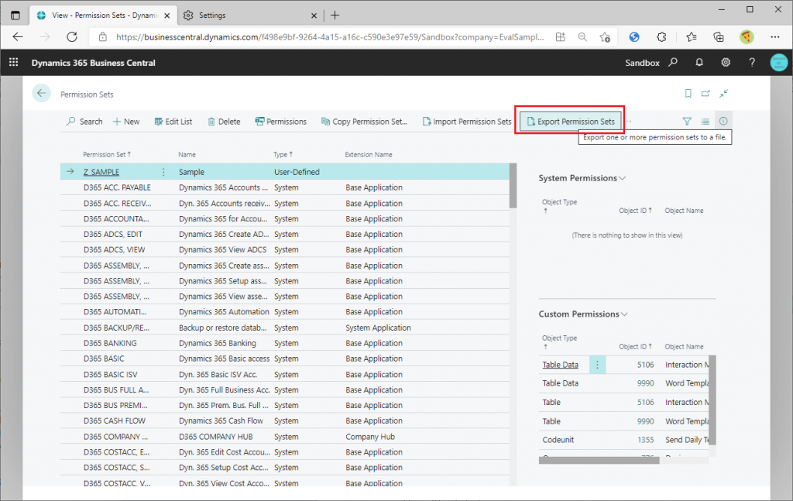
Task: Sort the list by Permission Set column
Action: coord(107,154)
